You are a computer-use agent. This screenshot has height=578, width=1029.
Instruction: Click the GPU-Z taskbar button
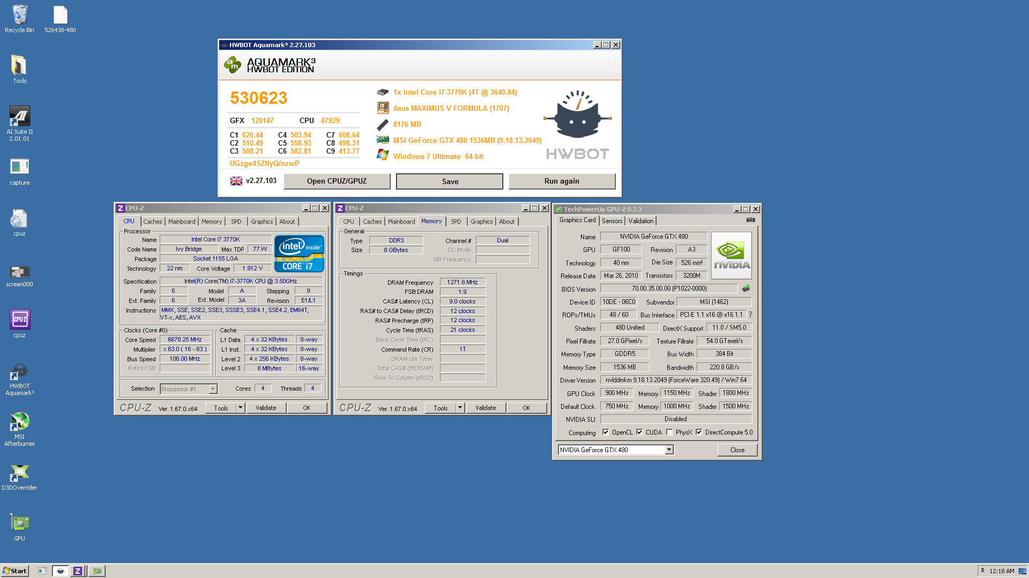click(97, 571)
